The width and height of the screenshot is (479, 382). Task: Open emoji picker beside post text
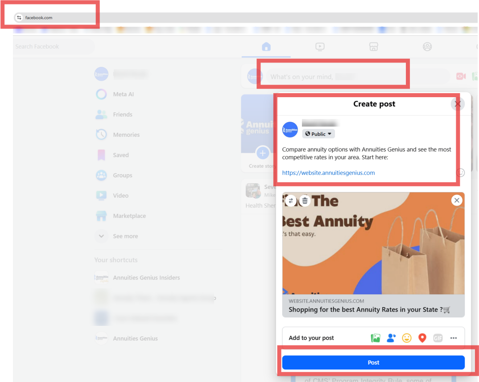click(x=461, y=173)
